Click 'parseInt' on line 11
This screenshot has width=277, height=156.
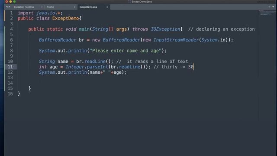97,67
